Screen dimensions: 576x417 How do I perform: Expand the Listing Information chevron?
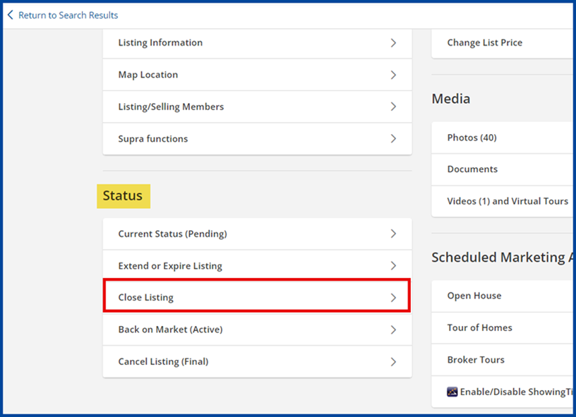pos(393,43)
